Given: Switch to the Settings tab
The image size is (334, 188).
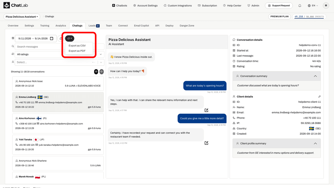Looking at the screenshot, I should (x=29, y=26).
